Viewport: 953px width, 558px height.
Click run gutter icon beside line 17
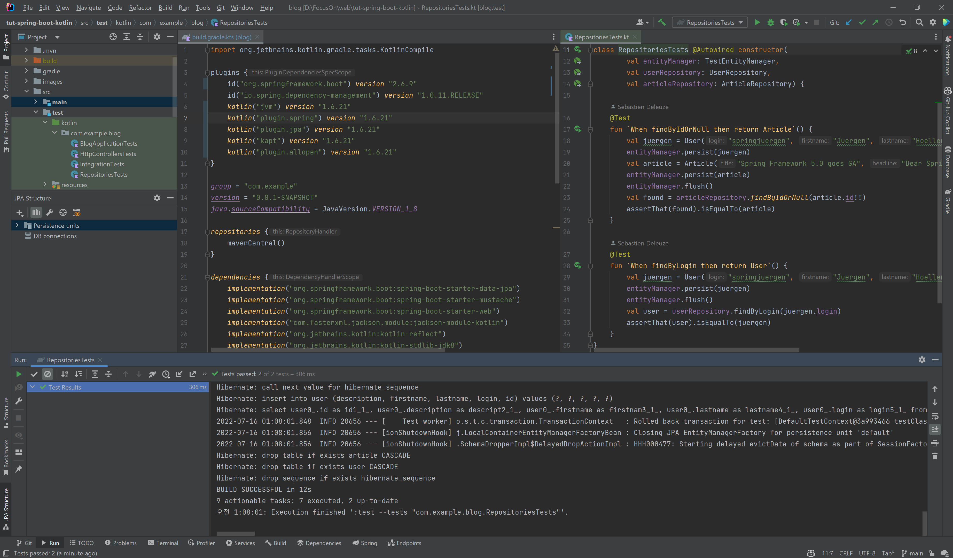click(x=577, y=129)
